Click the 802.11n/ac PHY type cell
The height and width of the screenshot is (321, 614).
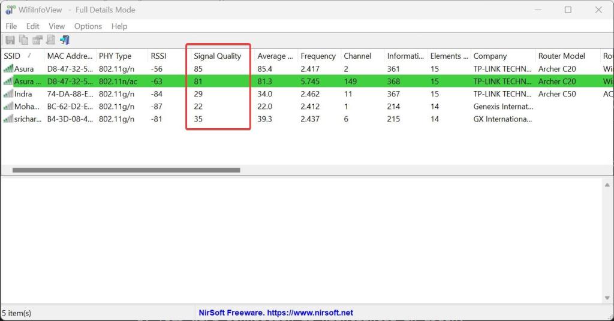click(118, 81)
